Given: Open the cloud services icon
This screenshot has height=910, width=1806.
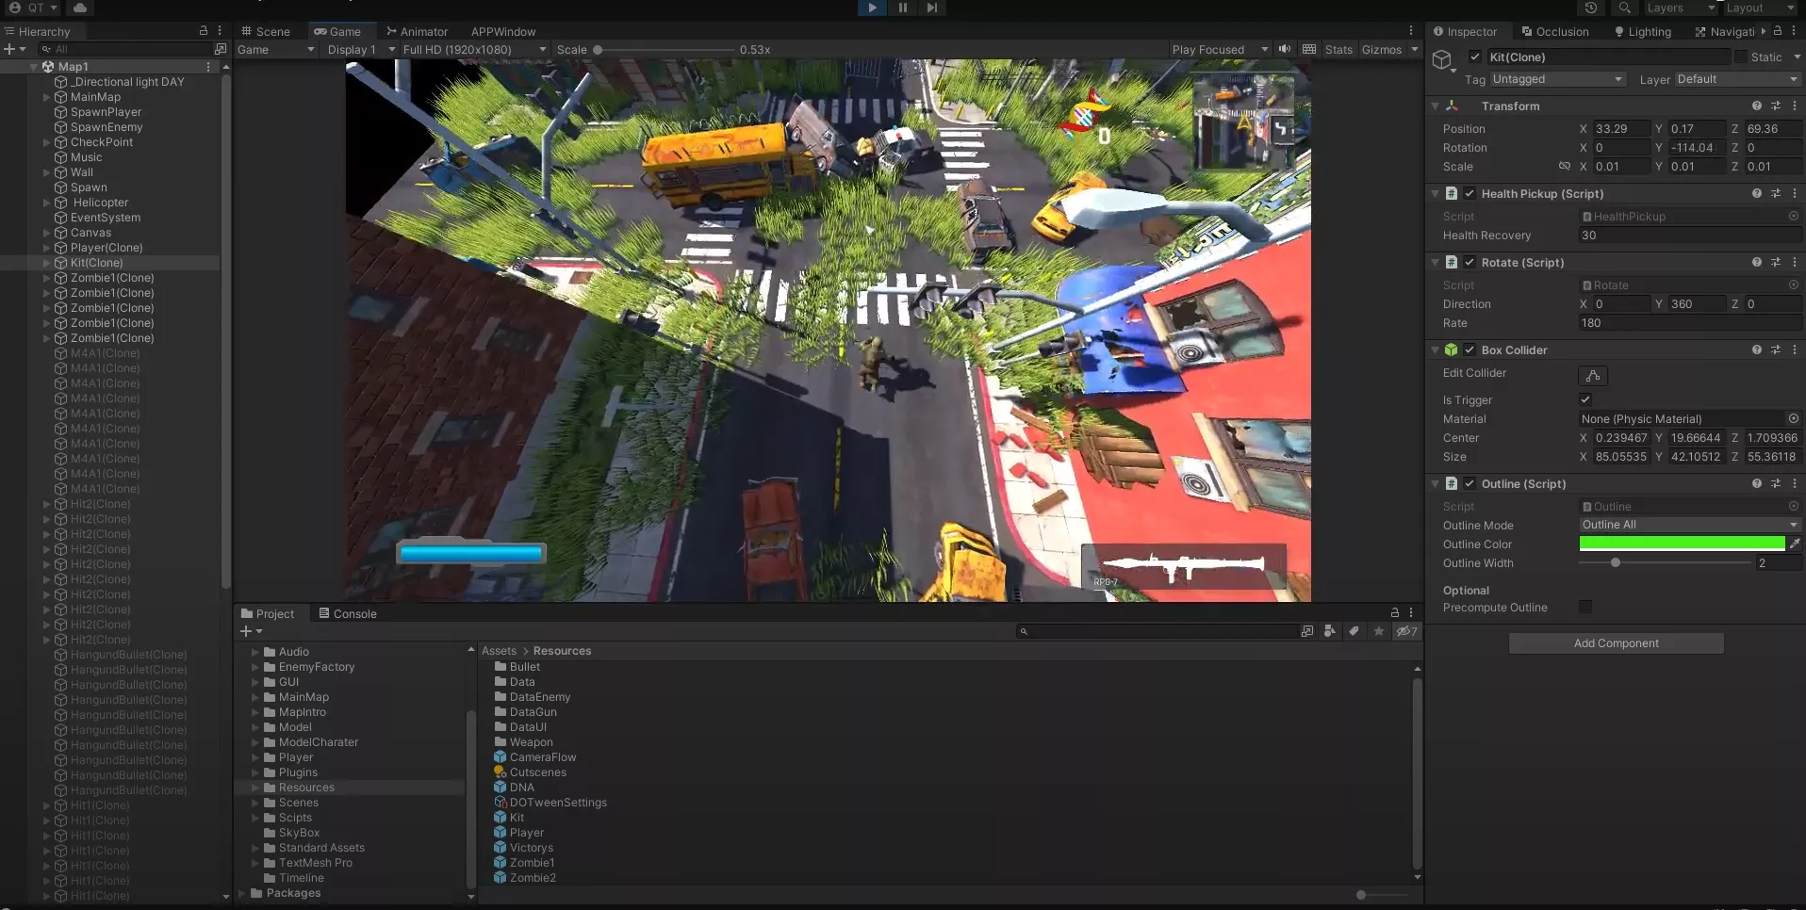Looking at the screenshot, I should point(80,8).
